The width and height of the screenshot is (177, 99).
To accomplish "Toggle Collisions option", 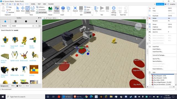I will [40, 7].
